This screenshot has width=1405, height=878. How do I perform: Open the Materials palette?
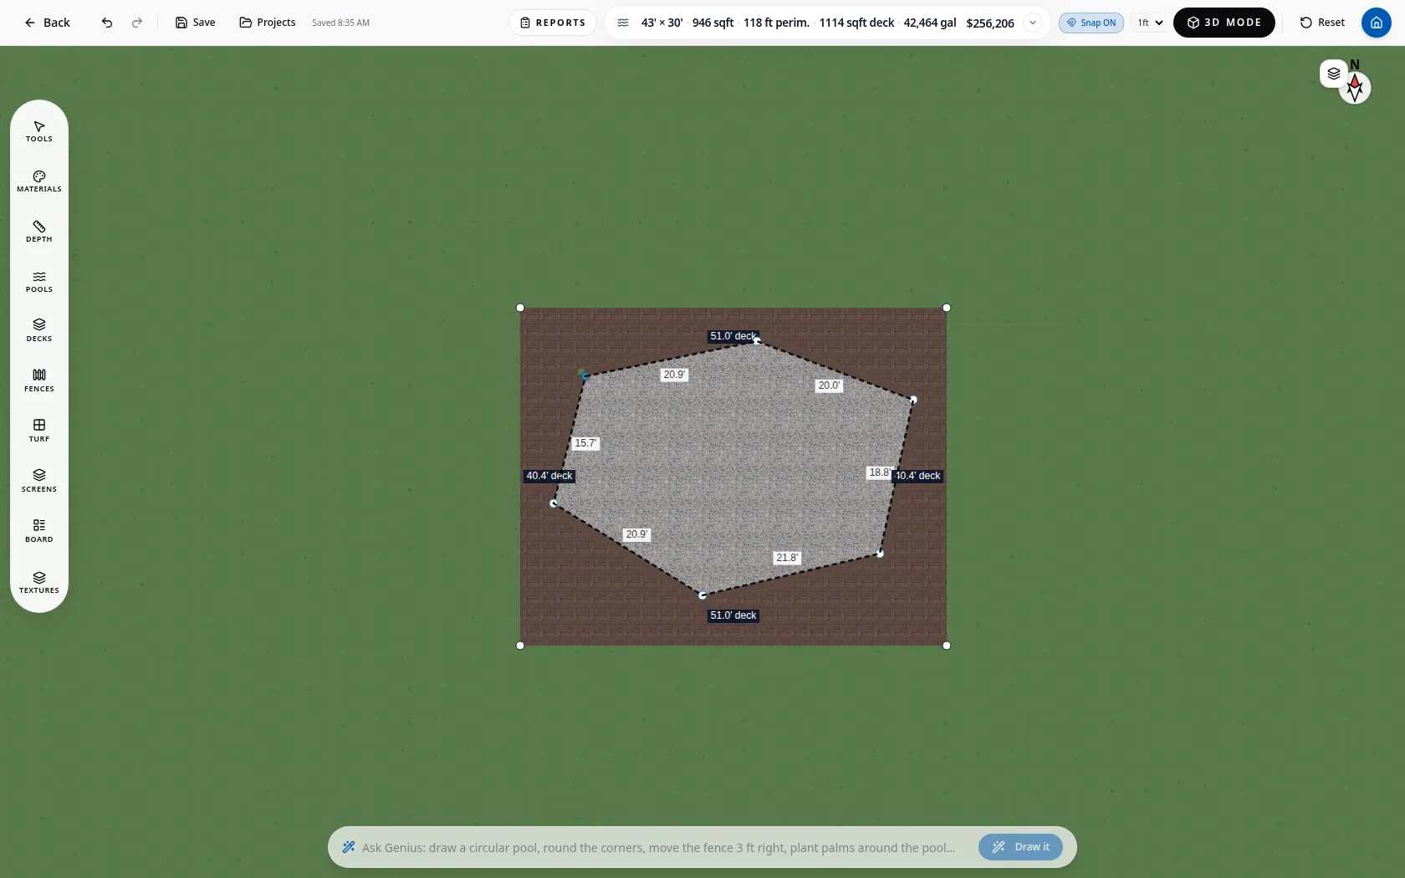[39, 181]
